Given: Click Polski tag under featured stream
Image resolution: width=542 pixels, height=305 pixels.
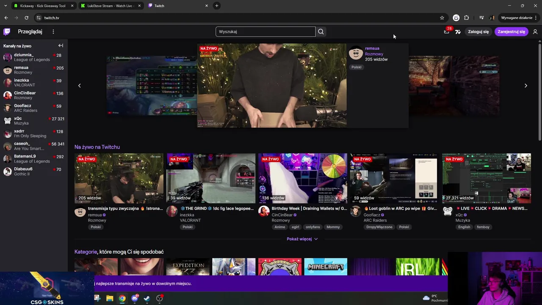Looking at the screenshot, I should 357,67.
